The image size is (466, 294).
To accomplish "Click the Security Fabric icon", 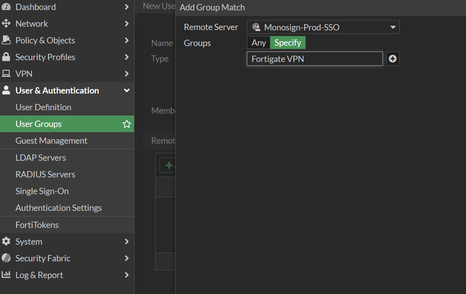I will coord(6,258).
